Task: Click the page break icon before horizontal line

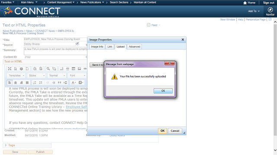Action: coord(61,69)
